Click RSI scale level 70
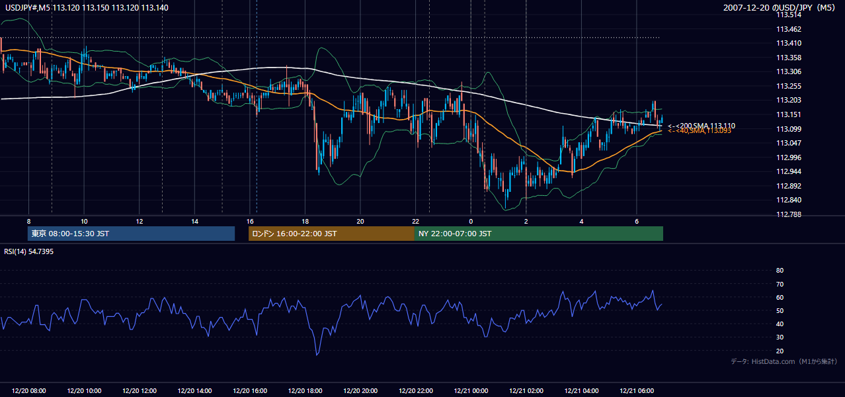Image resolution: width=845 pixels, height=397 pixels. click(780, 284)
